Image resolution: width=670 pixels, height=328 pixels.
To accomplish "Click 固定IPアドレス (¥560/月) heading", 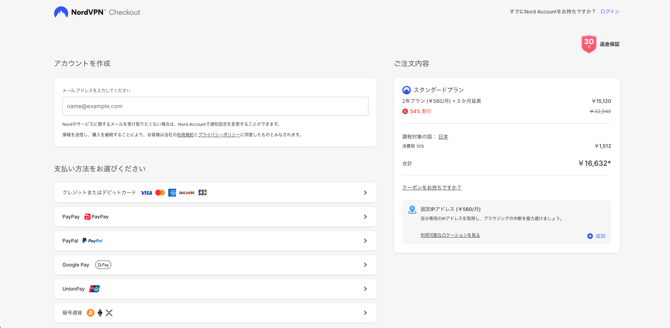I will [450, 209].
